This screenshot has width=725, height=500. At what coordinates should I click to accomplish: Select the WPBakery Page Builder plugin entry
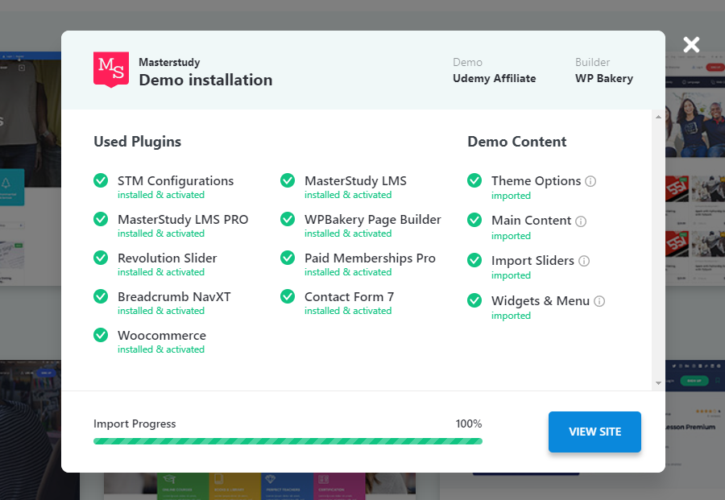click(372, 220)
